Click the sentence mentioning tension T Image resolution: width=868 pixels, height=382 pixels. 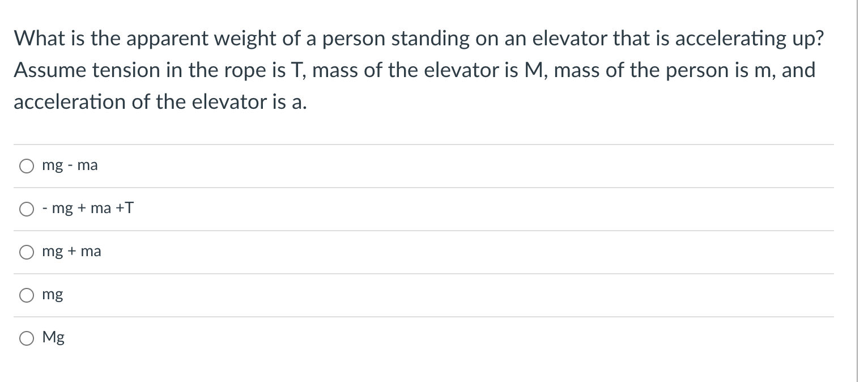tap(415, 70)
